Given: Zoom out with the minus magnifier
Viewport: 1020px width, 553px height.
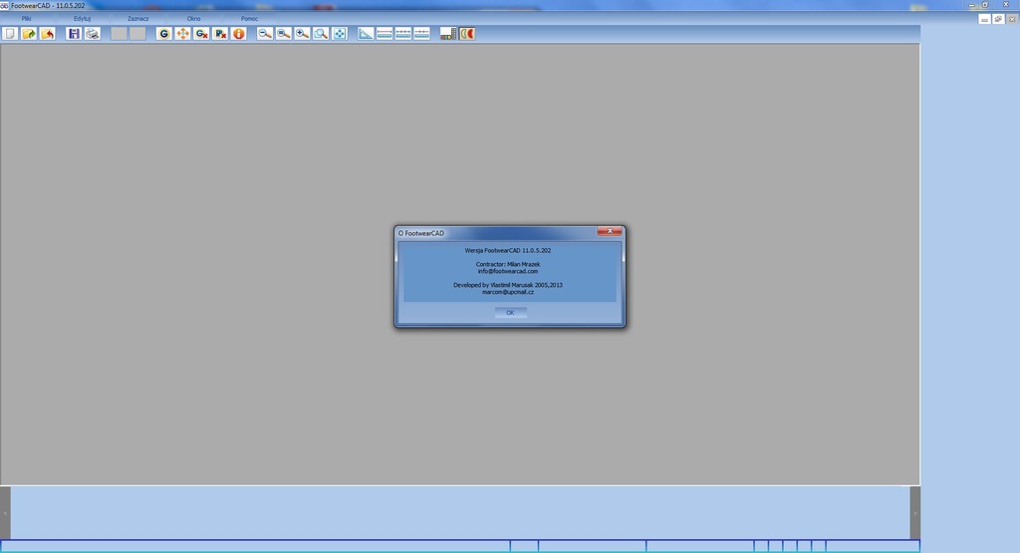Looking at the screenshot, I should (x=265, y=34).
